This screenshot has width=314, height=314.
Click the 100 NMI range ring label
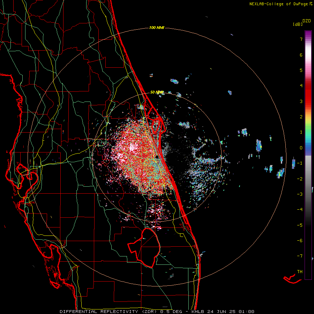157,28
